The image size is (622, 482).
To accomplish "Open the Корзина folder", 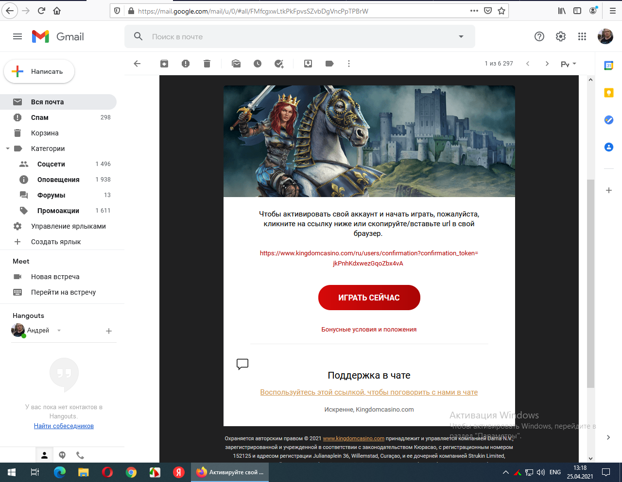I will tap(58, 133).
